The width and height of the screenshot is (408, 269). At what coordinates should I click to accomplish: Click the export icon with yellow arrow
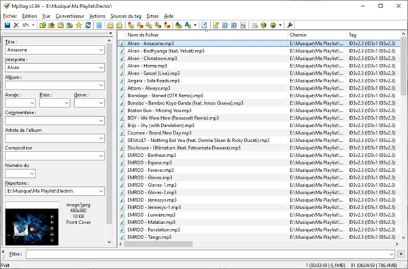216,25
